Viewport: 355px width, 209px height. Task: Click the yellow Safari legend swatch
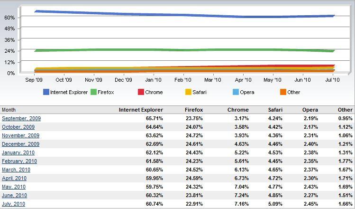tap(188, 92)
